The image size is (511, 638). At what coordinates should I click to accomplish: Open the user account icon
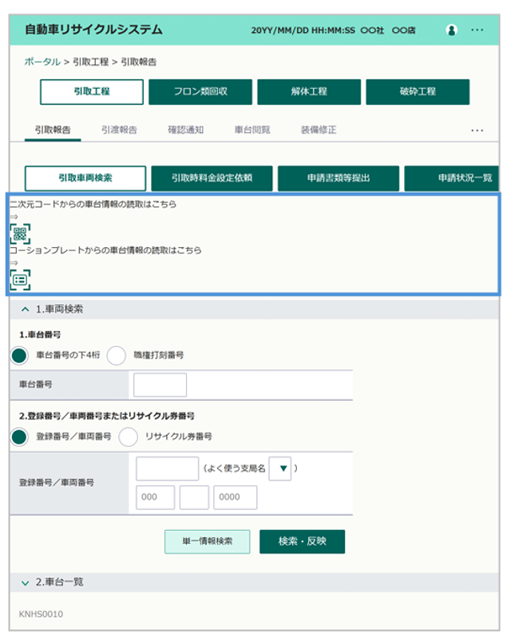click(452, 30)
